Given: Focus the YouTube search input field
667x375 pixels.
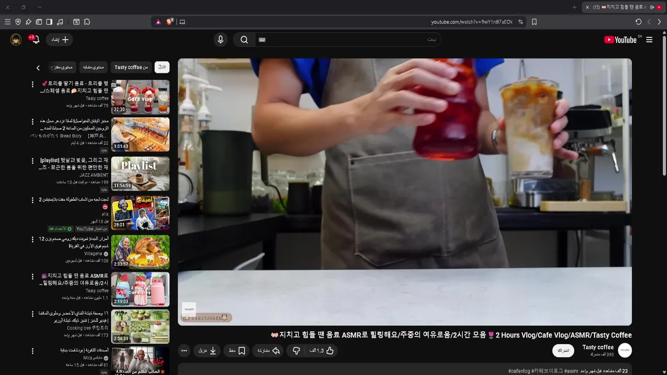Looking at the screenshot, I should pos(348,40).
